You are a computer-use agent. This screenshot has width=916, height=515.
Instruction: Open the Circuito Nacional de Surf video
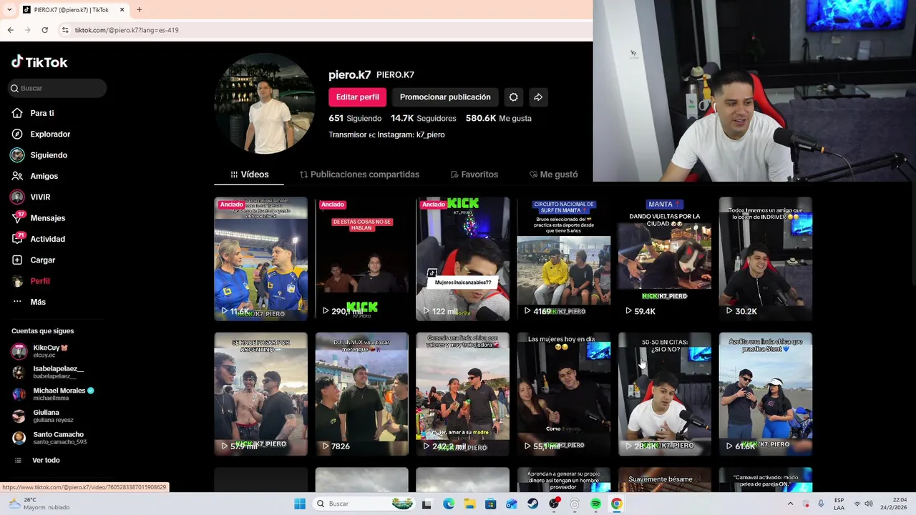click(x=563, y=259)
